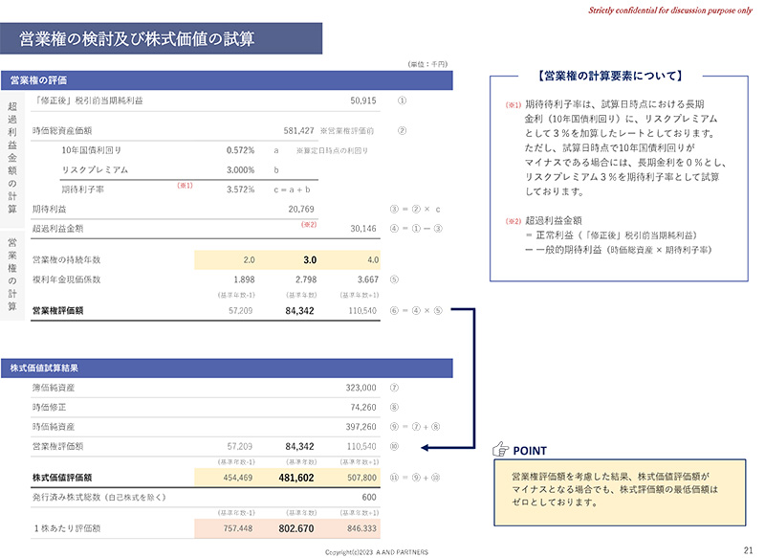Click the value 20,769

pyautogui.click(x=301, y=209)
